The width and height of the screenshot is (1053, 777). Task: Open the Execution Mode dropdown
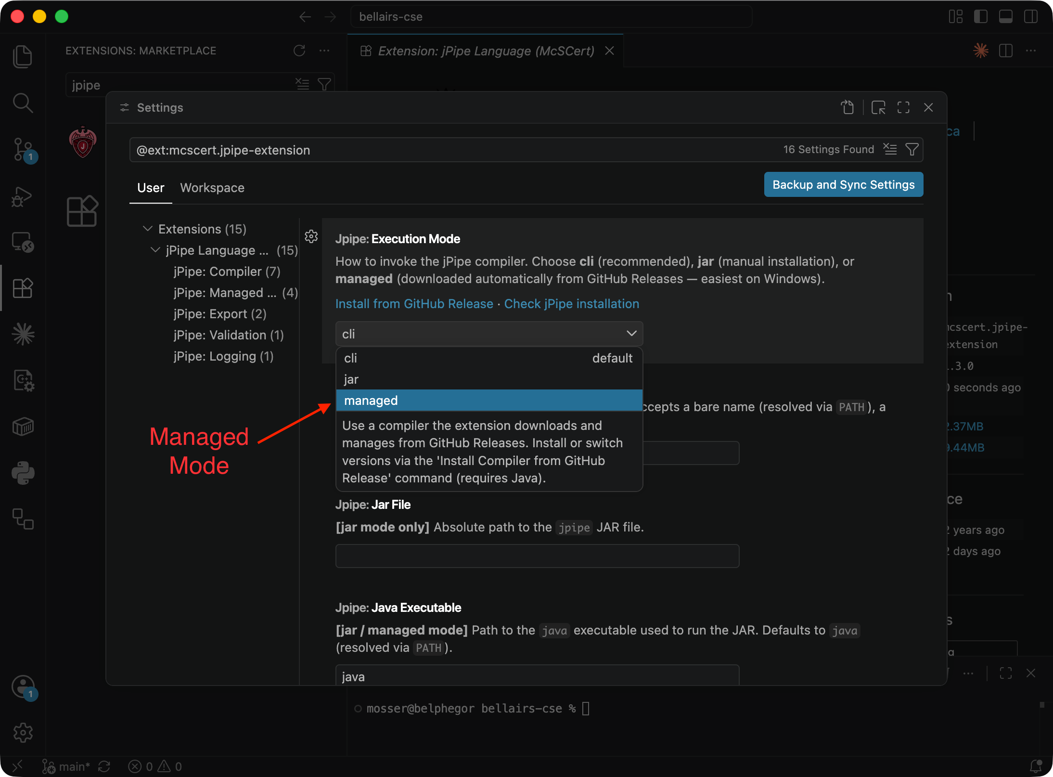tap(489, 334)
